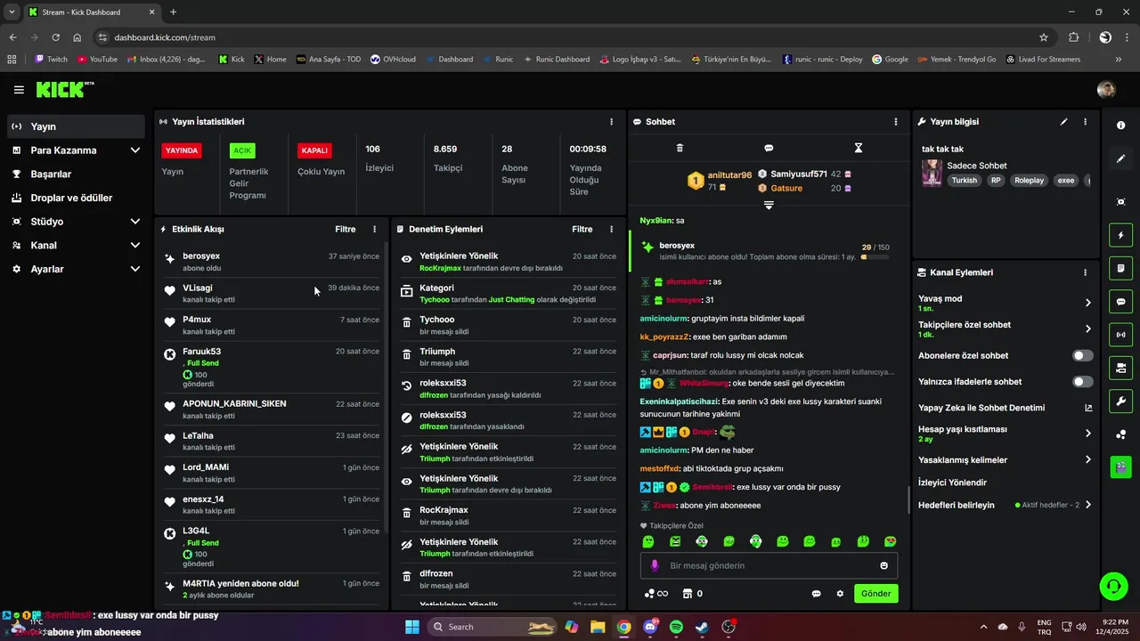Click the Turkish stream tag
1140x641 pixels.
[x=964, y=180]
